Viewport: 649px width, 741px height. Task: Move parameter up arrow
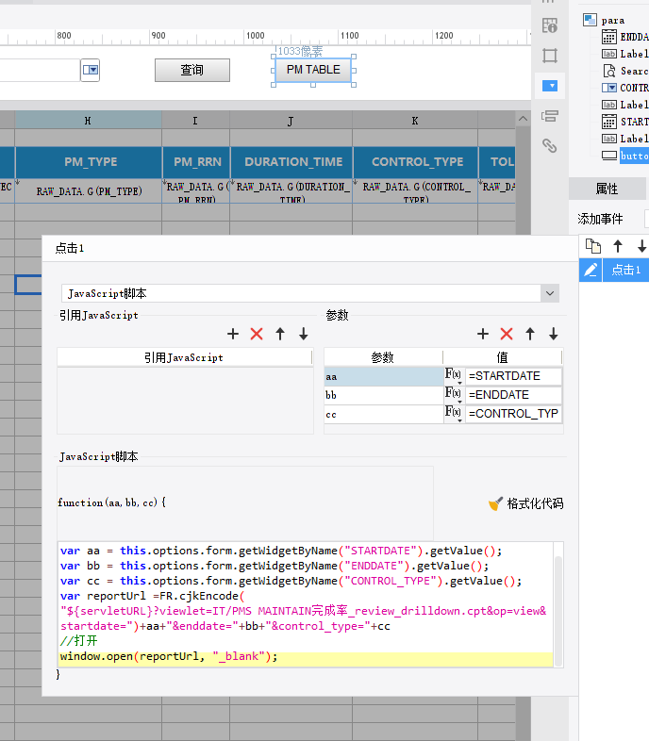click(x=530, y=334)
